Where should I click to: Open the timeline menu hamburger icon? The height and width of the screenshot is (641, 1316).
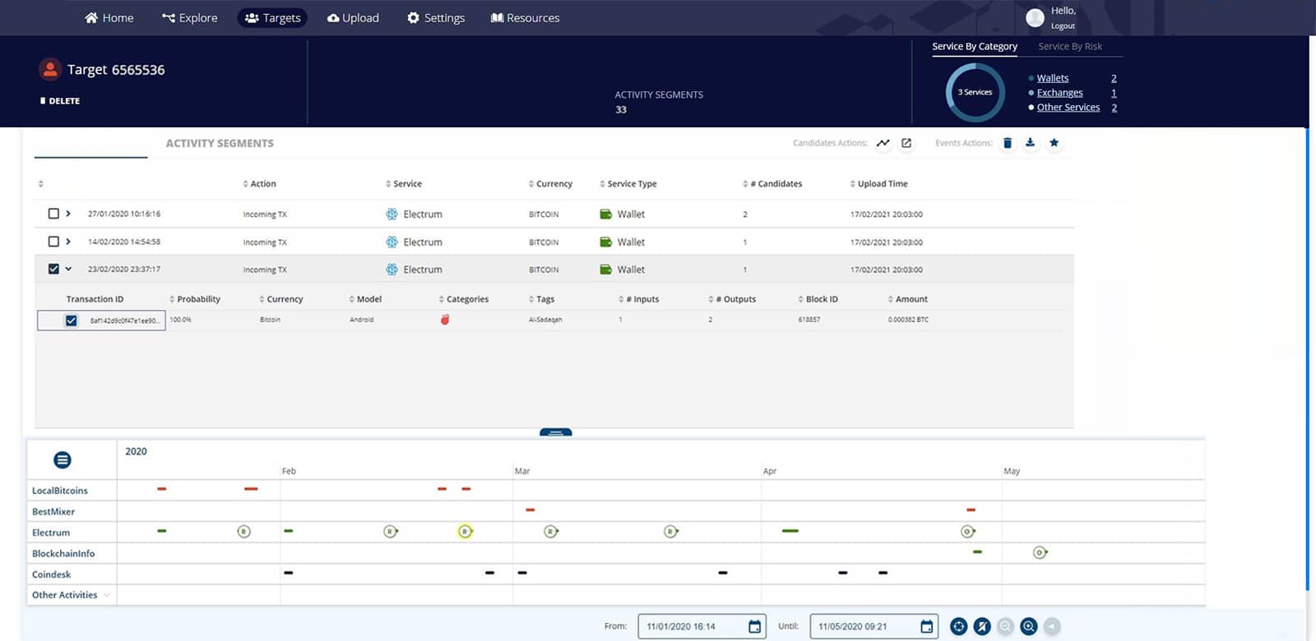coord(63,460)
